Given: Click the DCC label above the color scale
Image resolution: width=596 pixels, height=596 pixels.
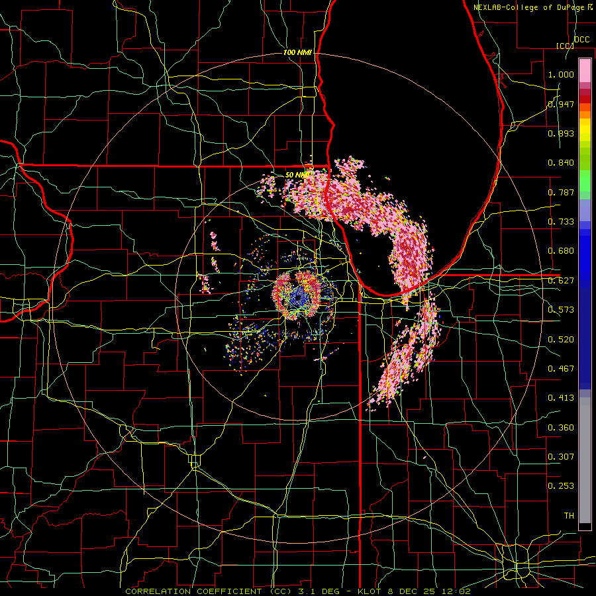Looking at the screenshot, I should tap(581, 40).
